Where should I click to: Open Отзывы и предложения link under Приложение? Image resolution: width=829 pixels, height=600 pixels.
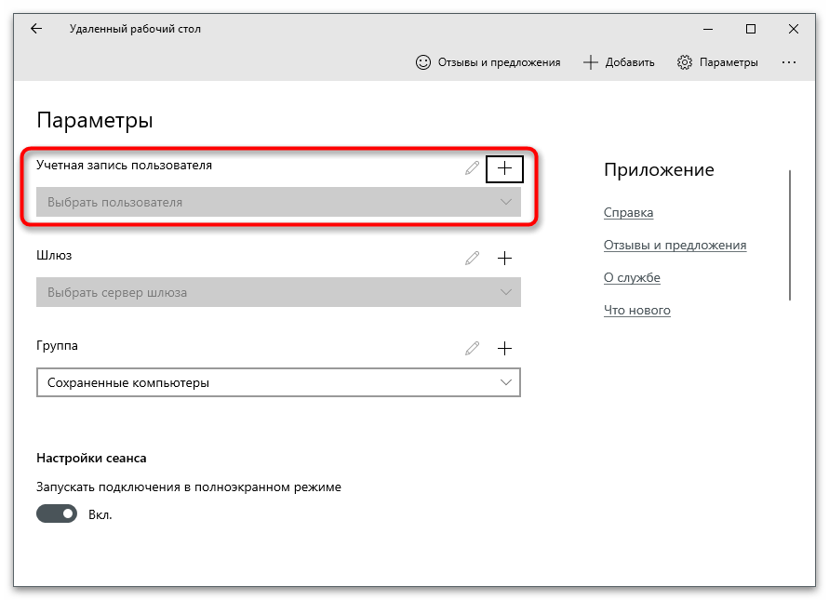[x=675, y=246]
